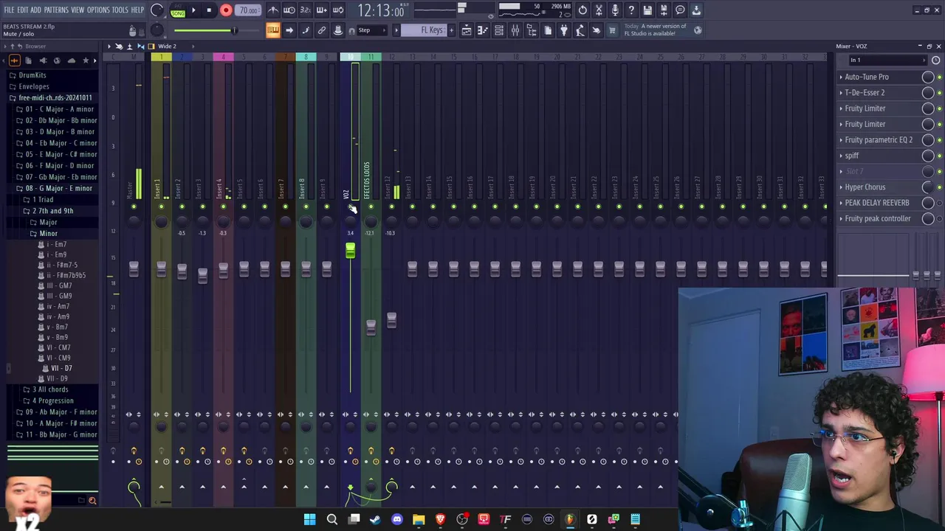Open the FILE menu
Viewport: 945px width, 531px height.
[9, 10]
